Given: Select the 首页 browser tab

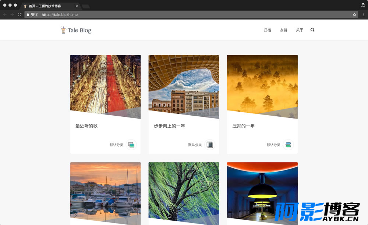Looking at the screenshot, I should coord(50,6).
